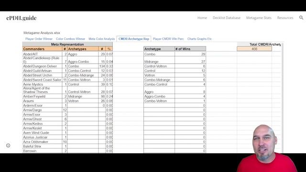Select the Azra Oddsmaker cell
Image resolution: width=306 pixels, height=172 pixels.
click(42, 141)
